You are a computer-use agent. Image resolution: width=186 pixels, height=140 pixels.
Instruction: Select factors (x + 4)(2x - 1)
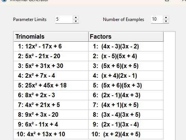(126, 76)
